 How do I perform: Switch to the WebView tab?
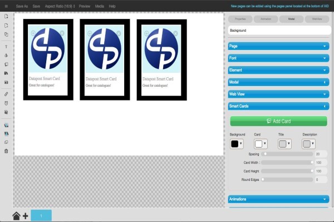tap(317, 19)
